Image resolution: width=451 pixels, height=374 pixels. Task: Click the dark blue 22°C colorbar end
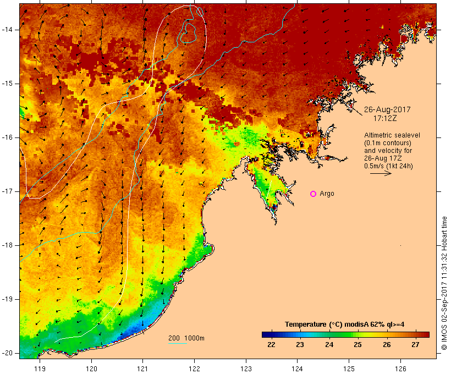tap(266, 334)
